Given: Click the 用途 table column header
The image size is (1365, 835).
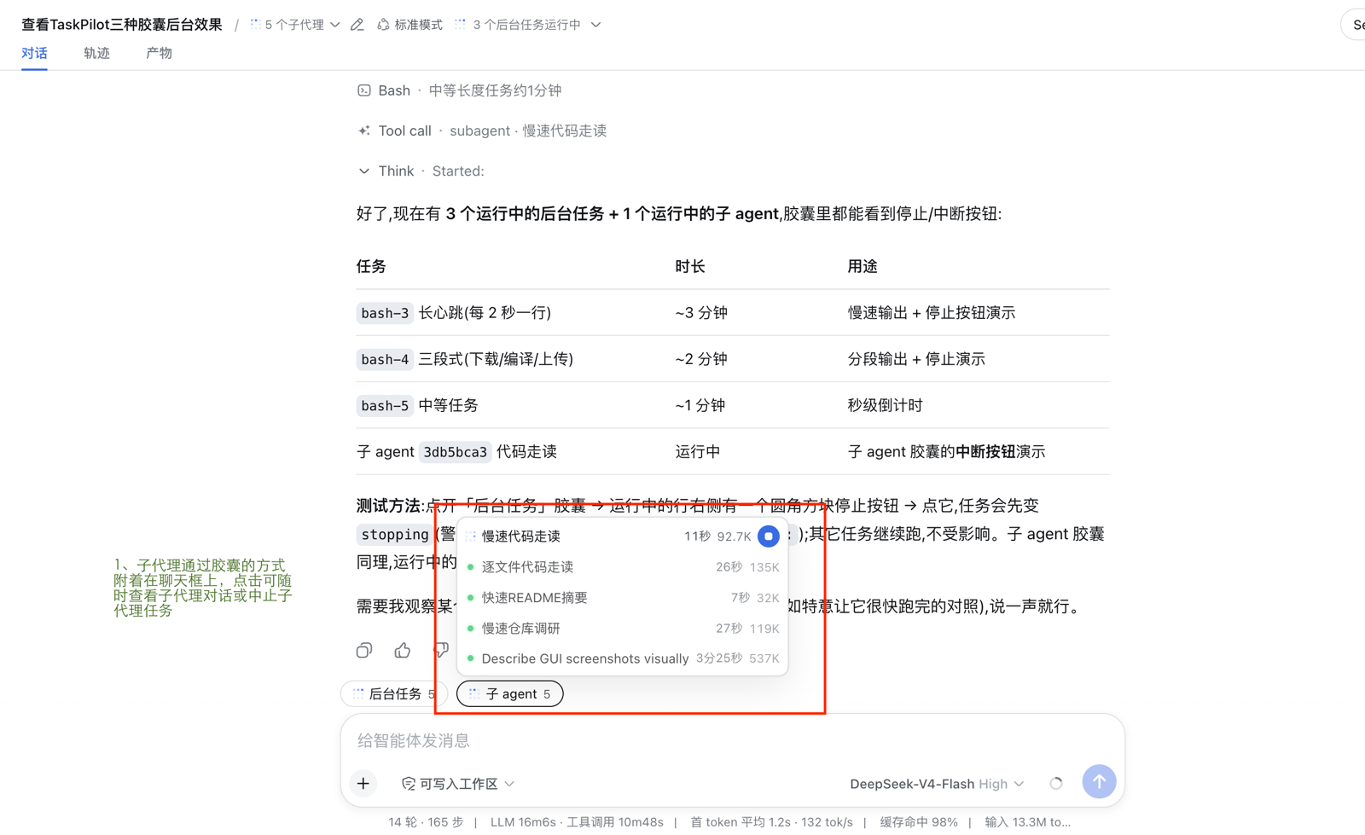Looking at the screenshot, I should pos(863,267).
